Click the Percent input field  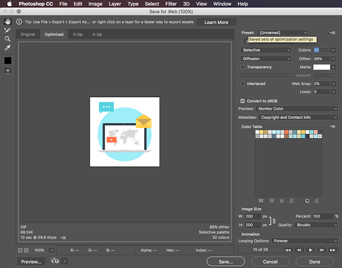[x=323, y=216]
